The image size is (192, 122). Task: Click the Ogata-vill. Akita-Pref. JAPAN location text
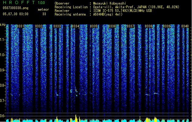pos(136,7)
